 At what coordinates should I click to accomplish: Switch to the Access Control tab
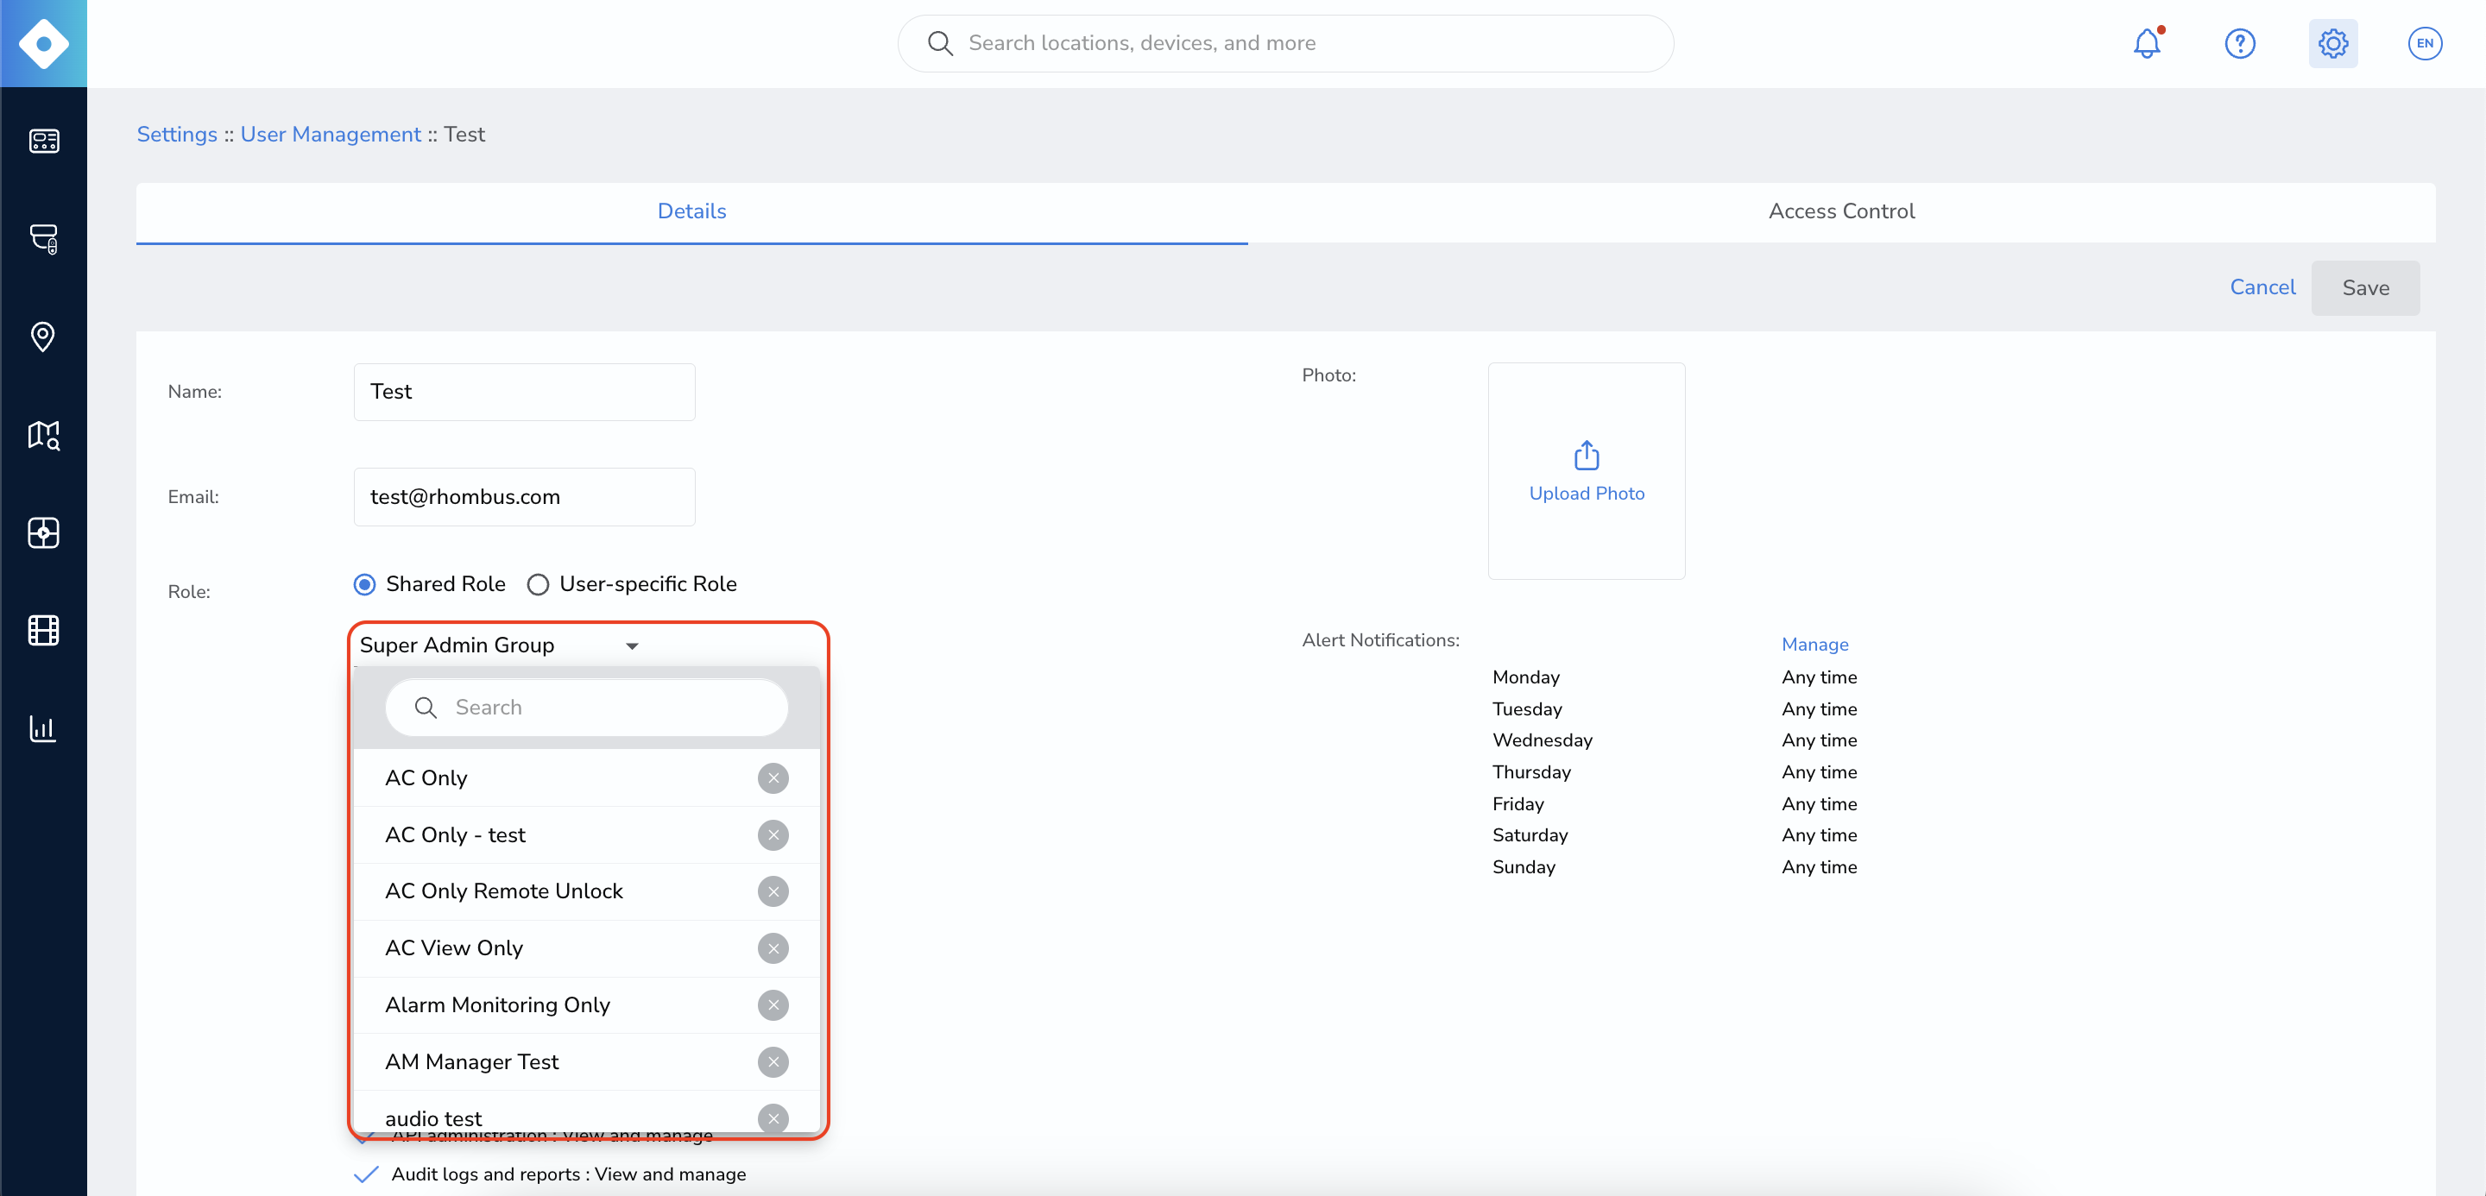[1841, 211]
